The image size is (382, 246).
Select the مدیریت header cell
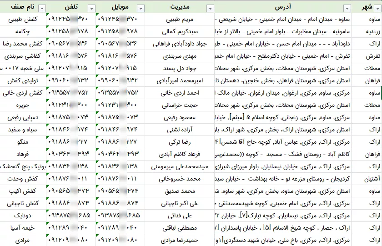point(180,7)
